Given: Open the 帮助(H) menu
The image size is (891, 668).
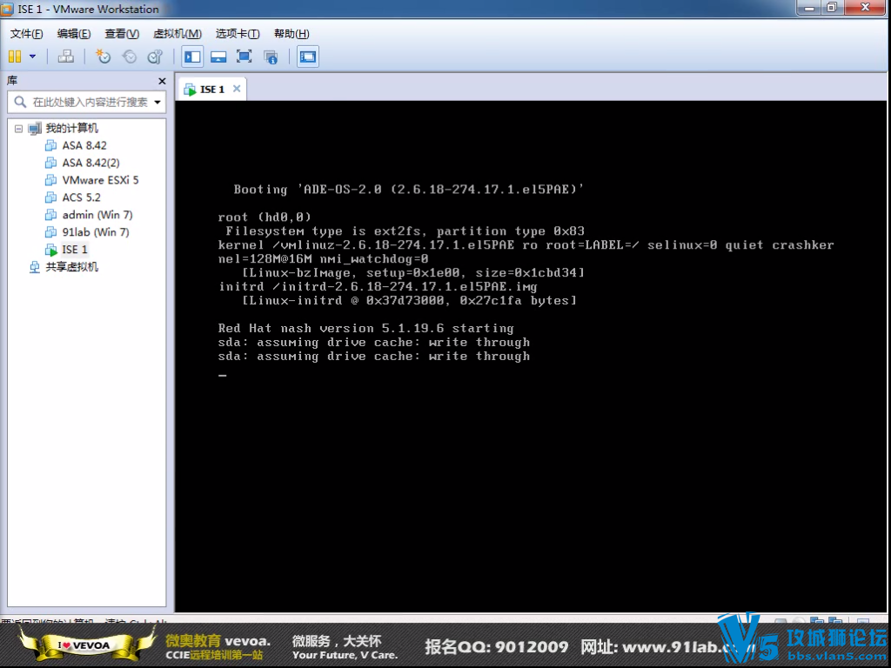Looking at the screenshot, I should click(291, 34).
